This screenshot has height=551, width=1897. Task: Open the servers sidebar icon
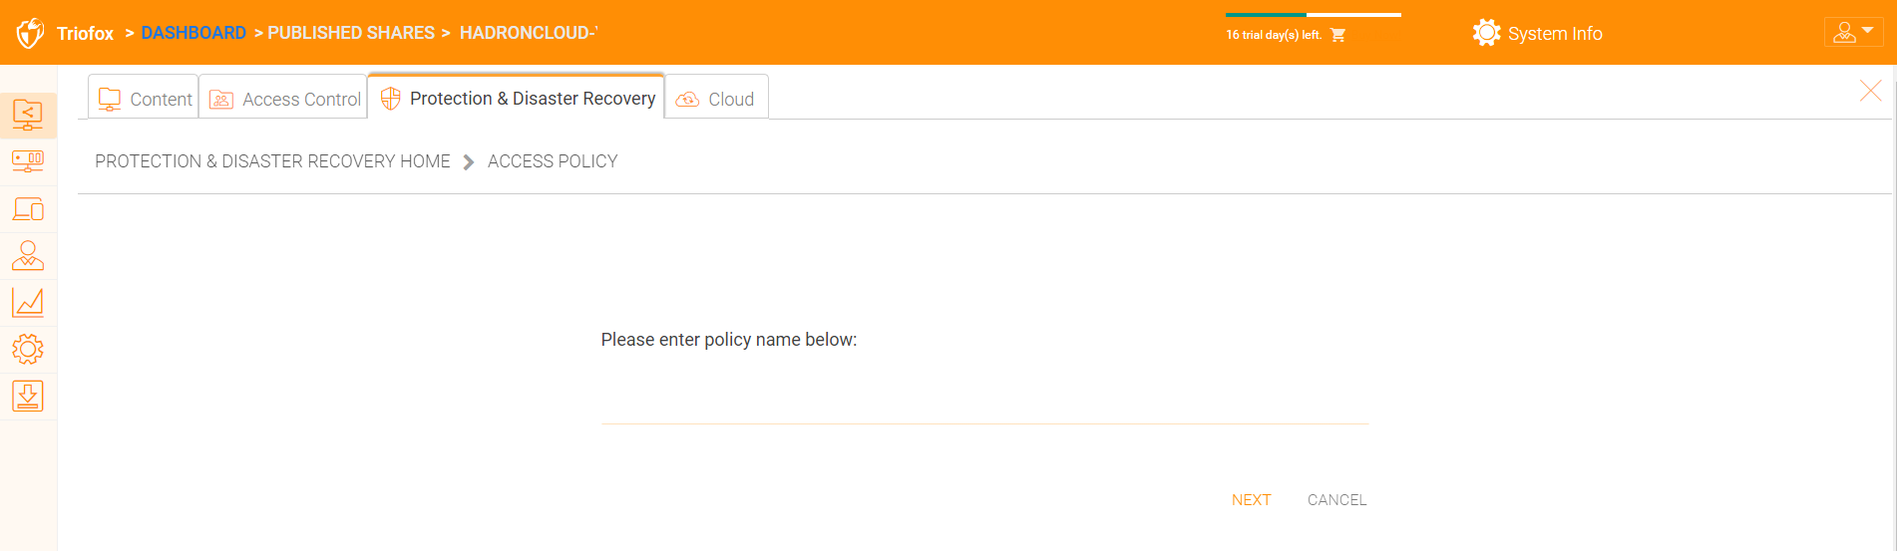[x=28, y=161]
